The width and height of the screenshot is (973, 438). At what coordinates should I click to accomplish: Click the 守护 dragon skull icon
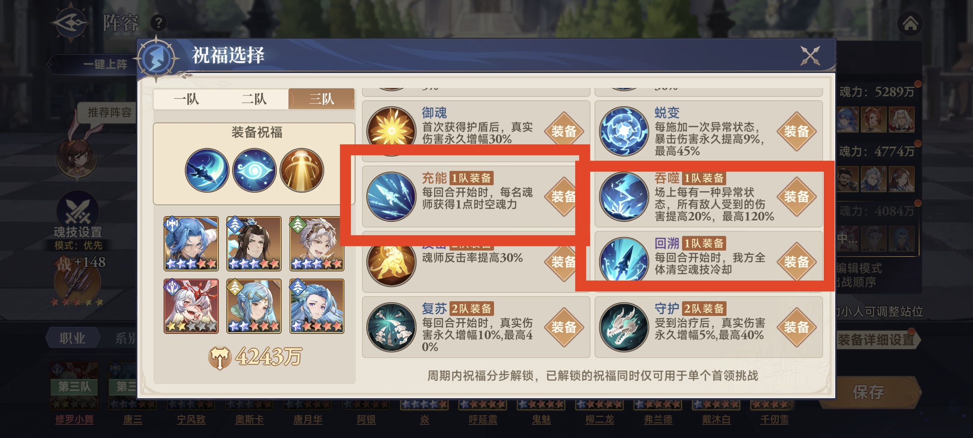coord(624,327)
